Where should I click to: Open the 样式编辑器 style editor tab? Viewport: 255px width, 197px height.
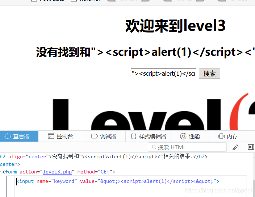[x=148, y=136]
